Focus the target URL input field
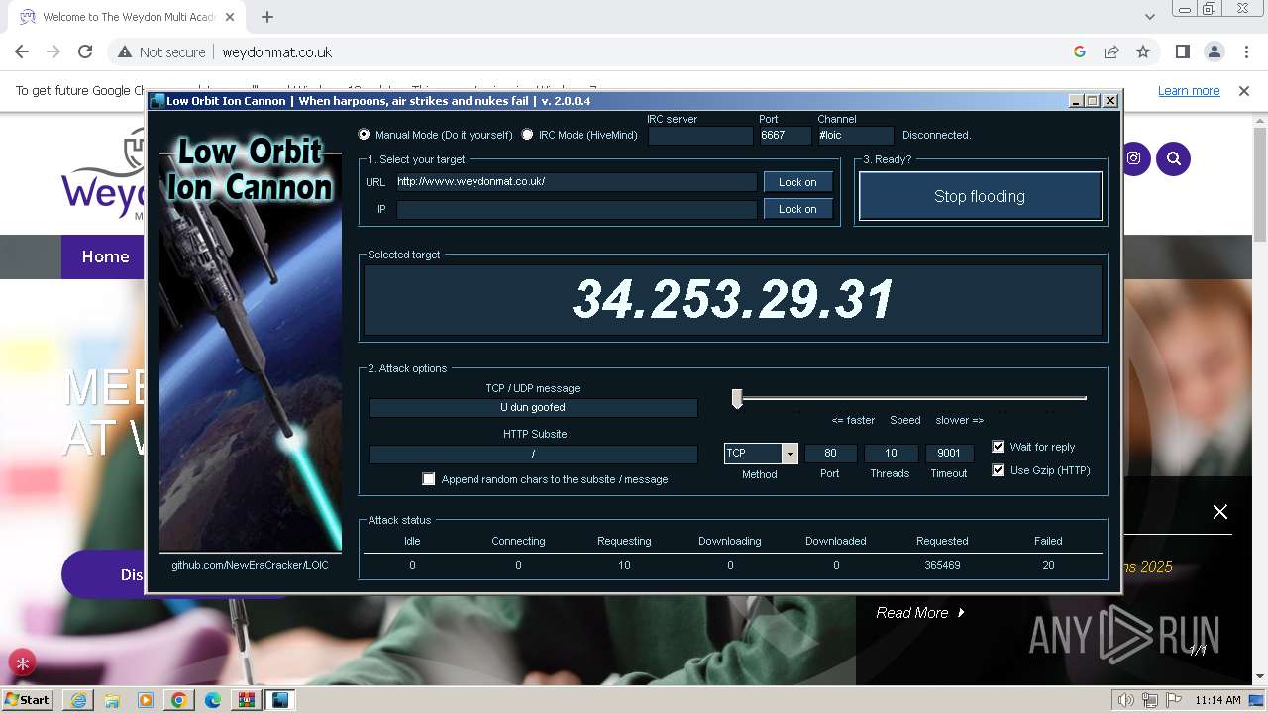Viewport: 1268px width, 713px height. coord(576,182)
